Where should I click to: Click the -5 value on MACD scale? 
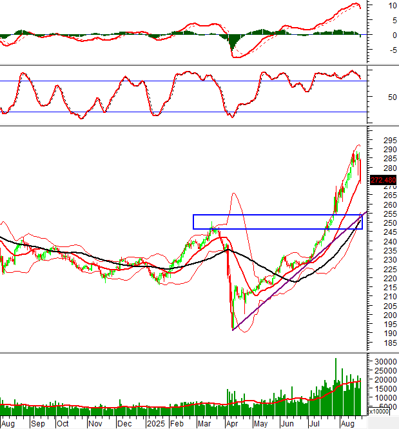click(393, 50)
